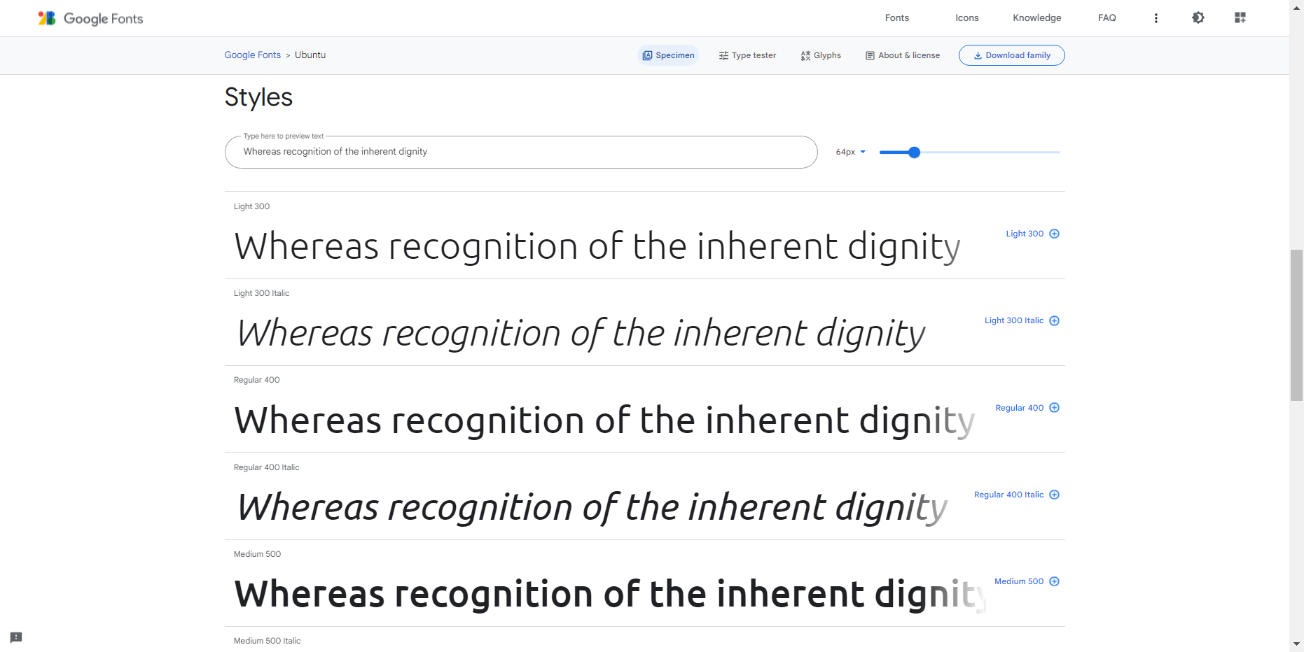Open the selected families grid icon
Screen dimensions: 1304x652
coord(1240,17)
